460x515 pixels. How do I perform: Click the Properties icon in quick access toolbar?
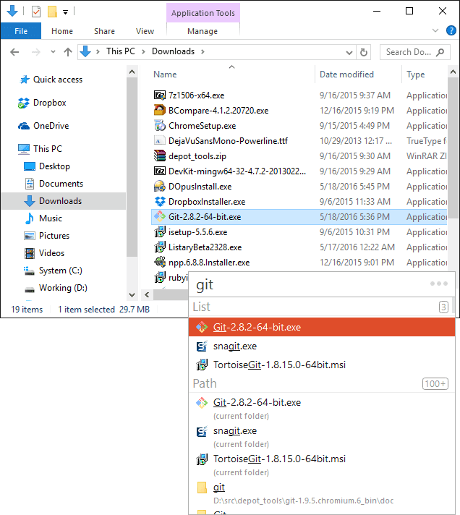click(x=36, y=12)
